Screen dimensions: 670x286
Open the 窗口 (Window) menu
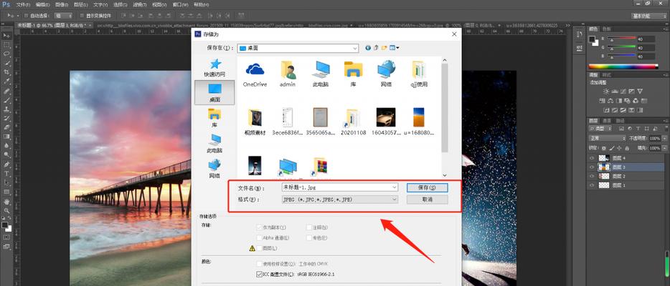point(179,5)
